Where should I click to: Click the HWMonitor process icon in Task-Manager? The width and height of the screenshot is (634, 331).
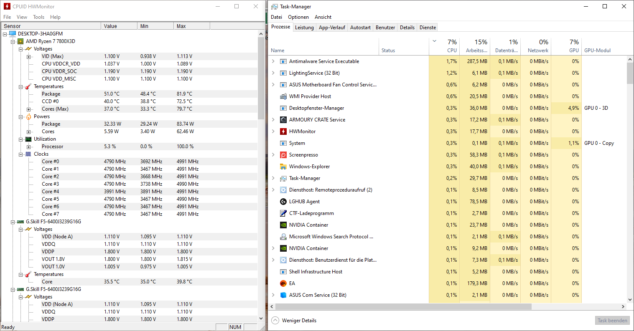[283, 131]
